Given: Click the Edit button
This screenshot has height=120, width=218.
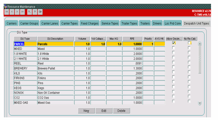Looking at the screenshot, I should pyautogui.click(x=104, y=111).
